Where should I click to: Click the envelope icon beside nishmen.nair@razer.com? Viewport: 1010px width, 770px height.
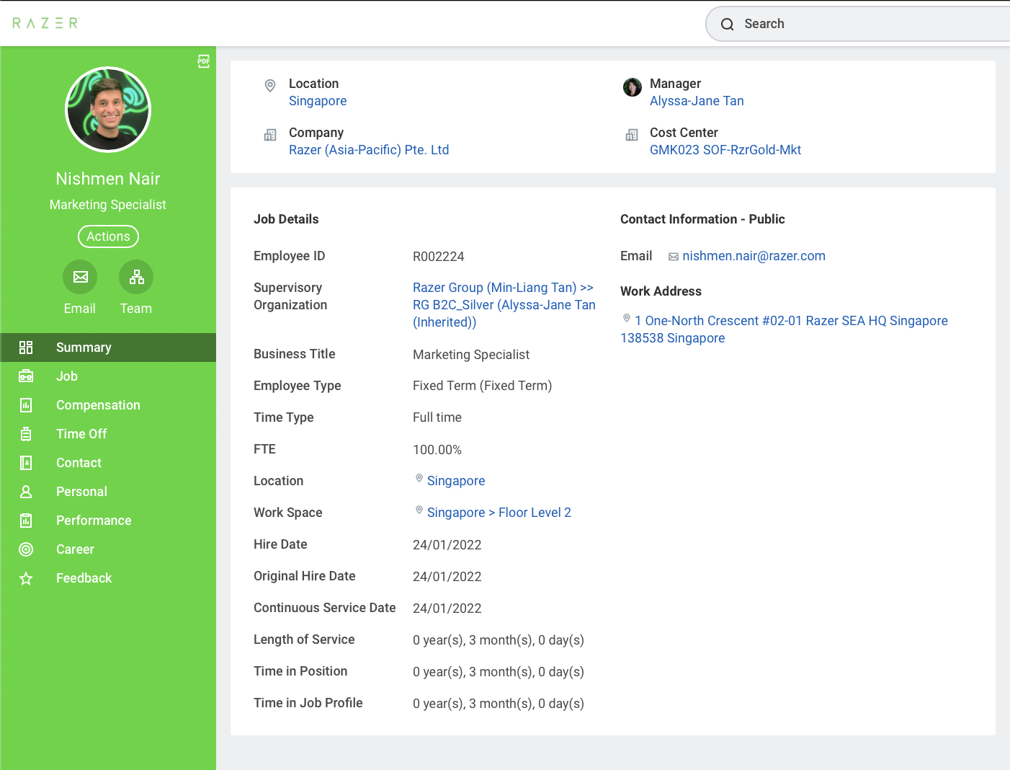[x=674, y=257]
